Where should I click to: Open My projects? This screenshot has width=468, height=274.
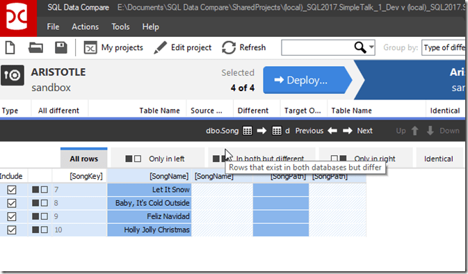click(113, 48)
